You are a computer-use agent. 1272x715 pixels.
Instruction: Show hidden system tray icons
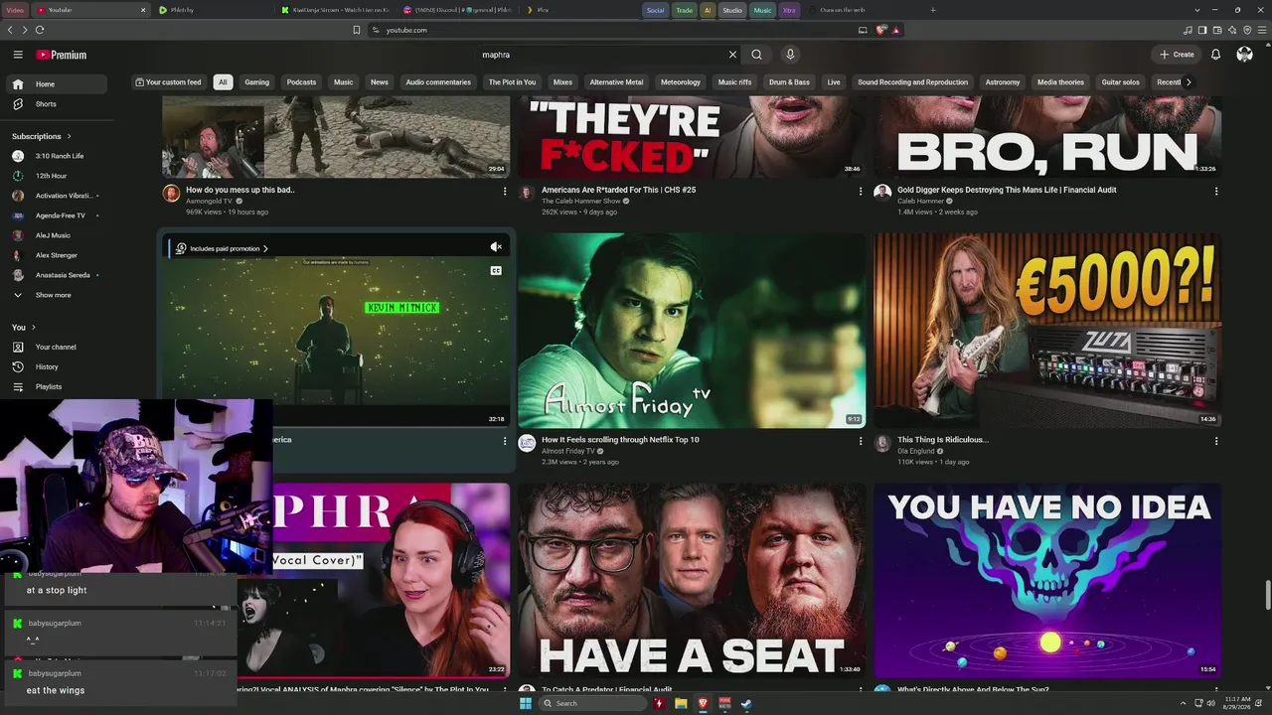[1183, 703]
